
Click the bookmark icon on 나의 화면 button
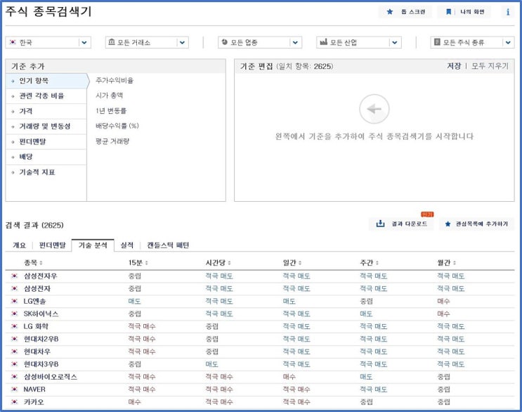click(x=448, y=12)
